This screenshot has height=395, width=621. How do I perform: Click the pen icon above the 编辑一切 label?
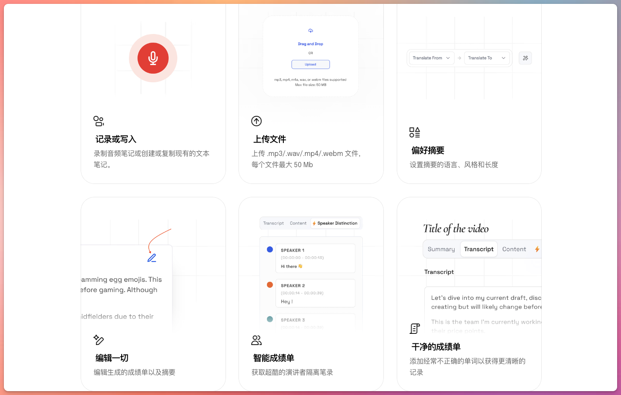pyautogui.click(x=98, y=340)
